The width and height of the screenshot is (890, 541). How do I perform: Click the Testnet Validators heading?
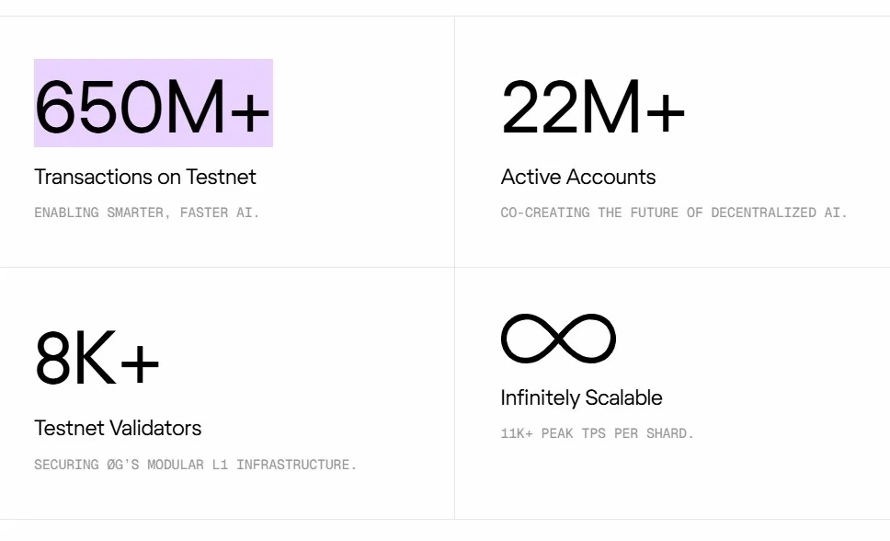(118, 428)
